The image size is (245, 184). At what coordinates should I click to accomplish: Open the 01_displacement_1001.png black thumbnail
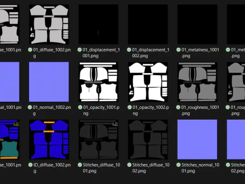[99, 25]
